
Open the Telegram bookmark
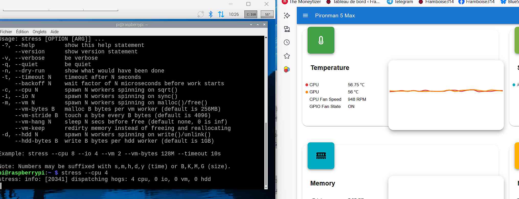tap(400, 2)
